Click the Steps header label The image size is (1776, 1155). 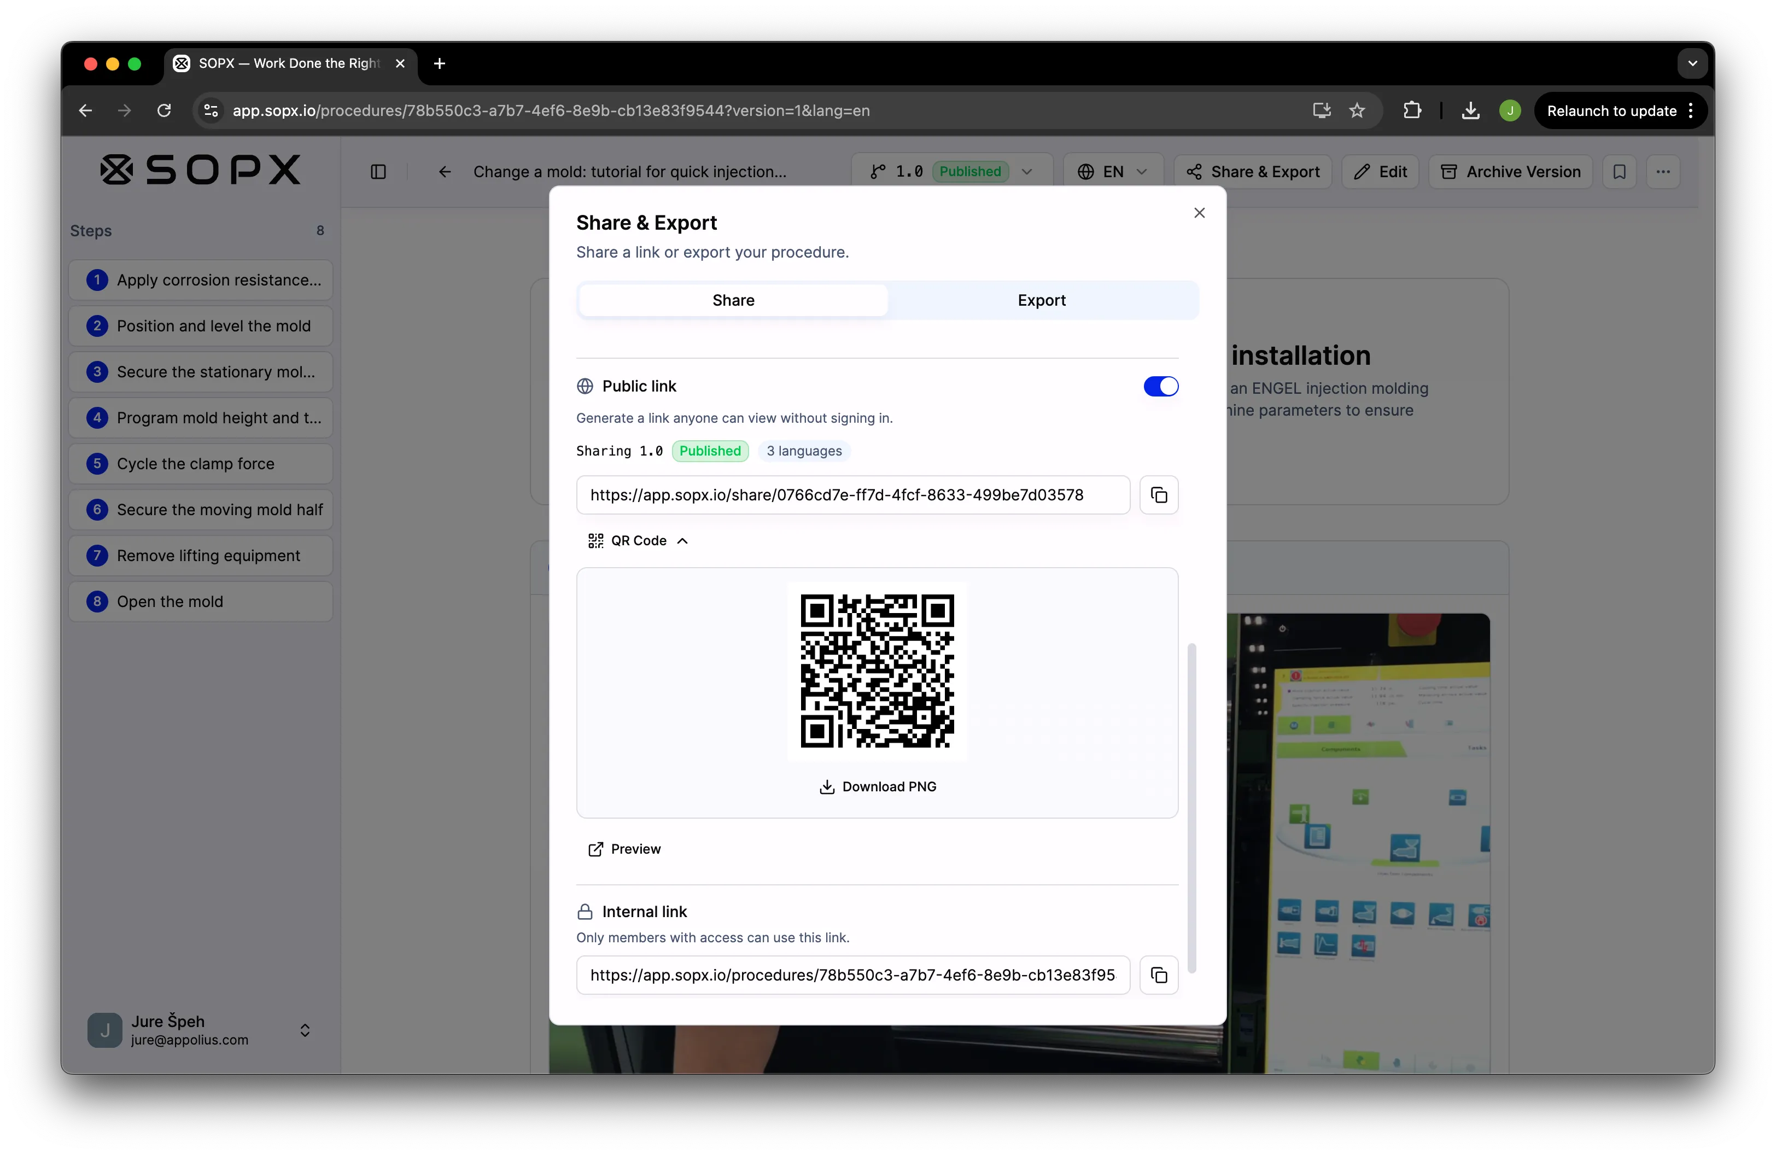[x=90, y=231]
